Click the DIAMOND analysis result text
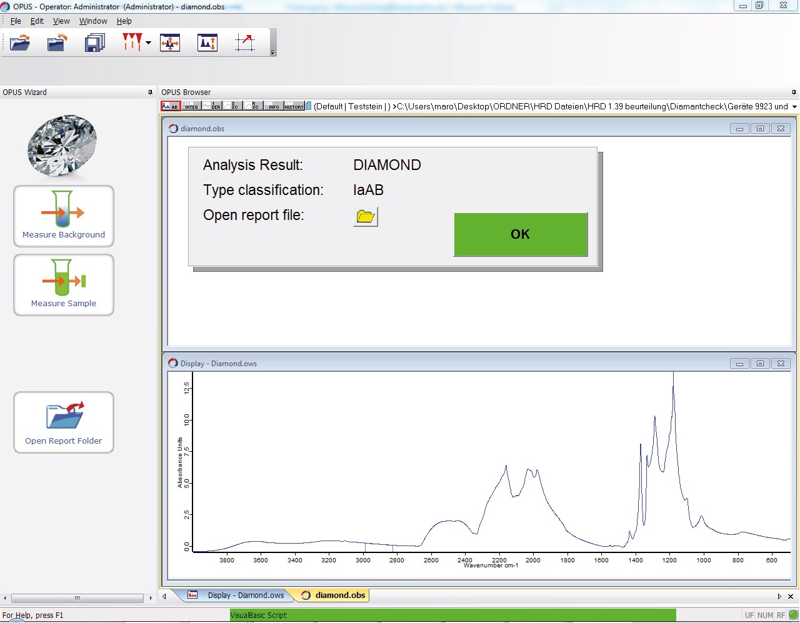Screen dimensions: 800x623 (x=387, y=165)
